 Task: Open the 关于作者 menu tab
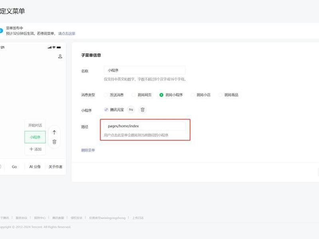[55, 167]
